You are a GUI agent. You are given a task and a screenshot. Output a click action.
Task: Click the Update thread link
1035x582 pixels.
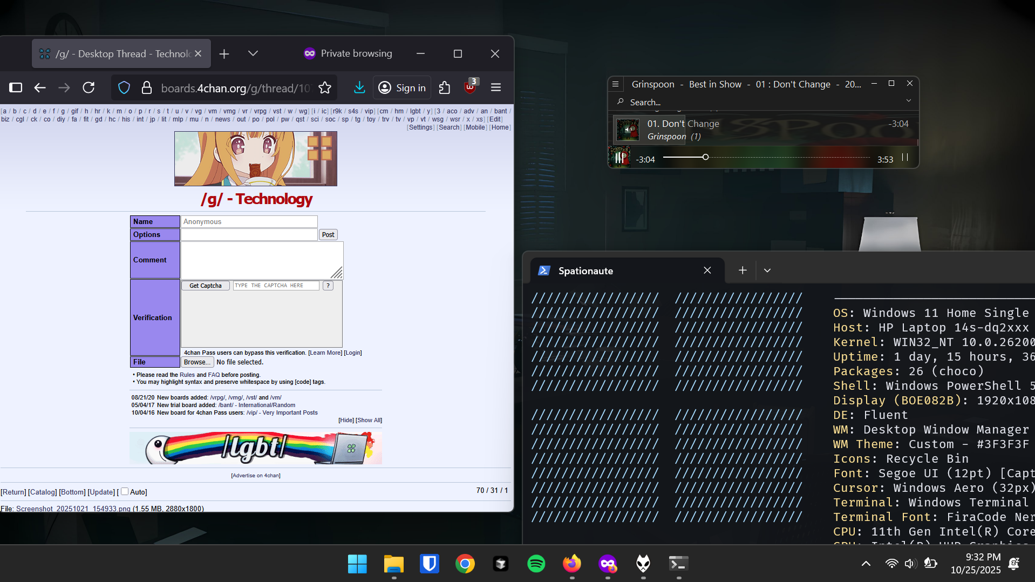click(101, 492)
